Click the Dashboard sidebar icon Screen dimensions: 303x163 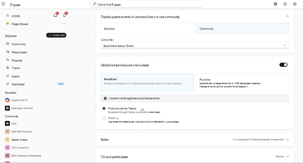(8, 84)
